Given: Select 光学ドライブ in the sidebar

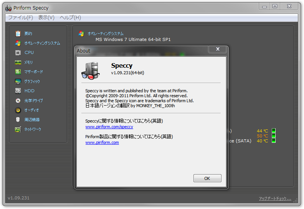Looking at the screenshot, I should pos(33,101).
